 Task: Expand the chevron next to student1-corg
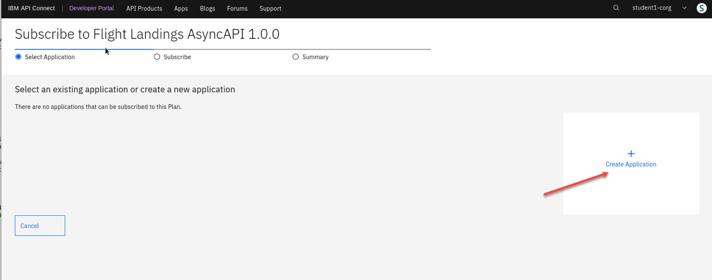685,8
